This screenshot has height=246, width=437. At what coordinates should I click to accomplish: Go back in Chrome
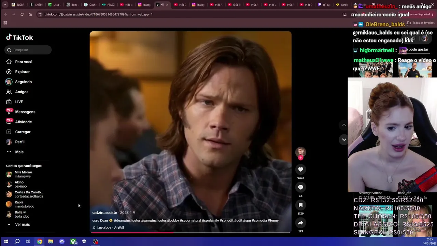pos(5,14)
